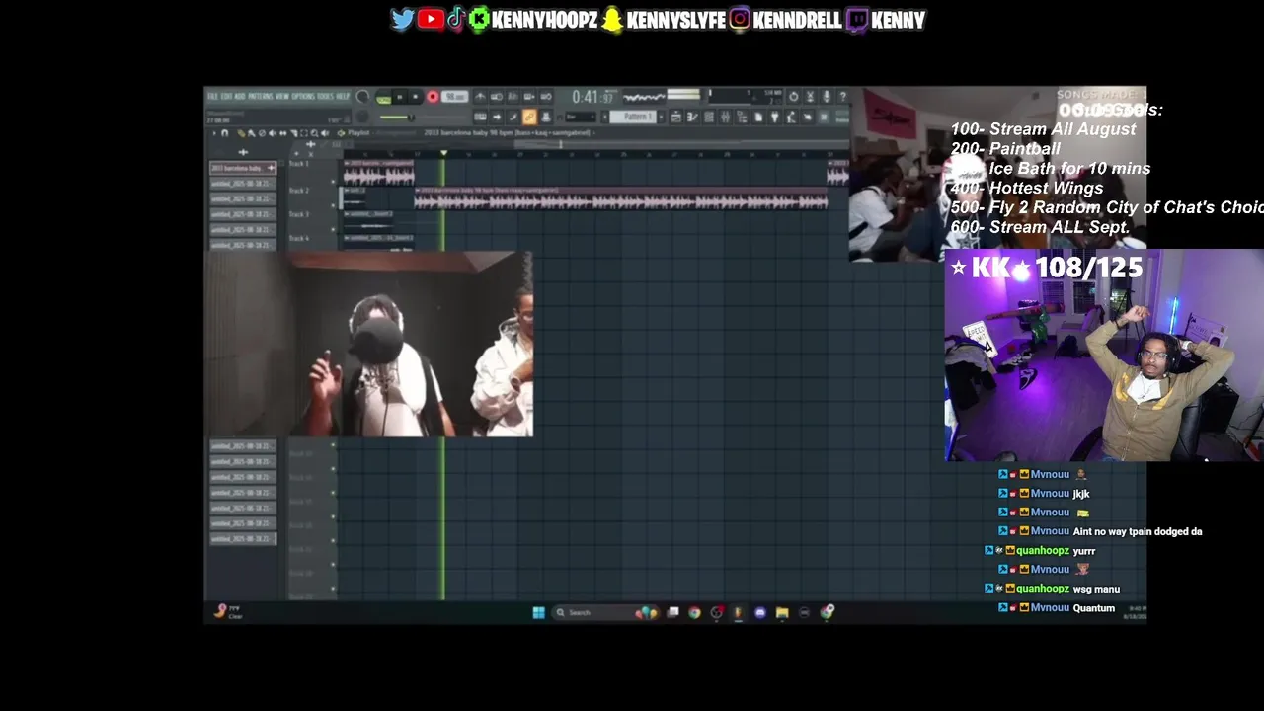Toggle the playlist magnet snap icon

point(225,133)
